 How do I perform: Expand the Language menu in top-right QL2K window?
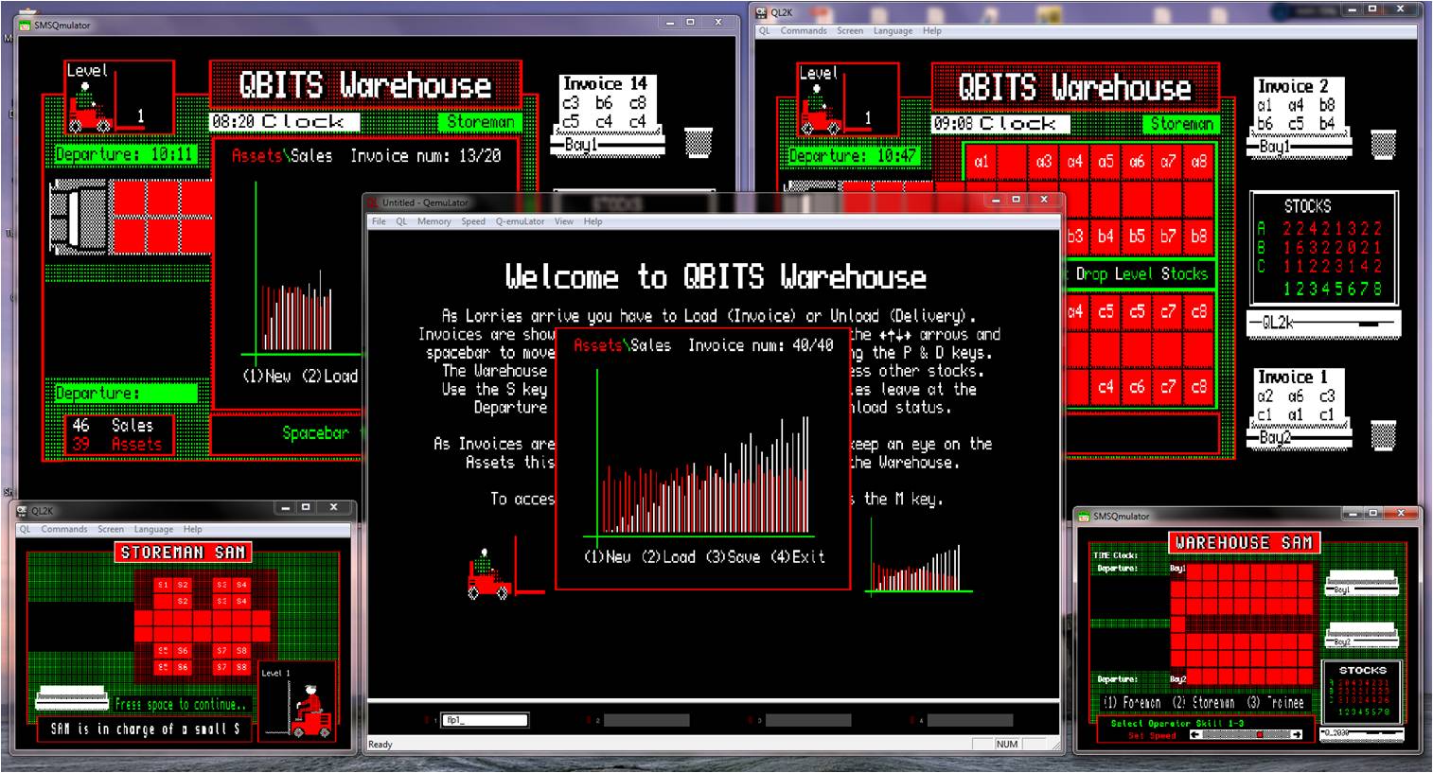point(893,31)
